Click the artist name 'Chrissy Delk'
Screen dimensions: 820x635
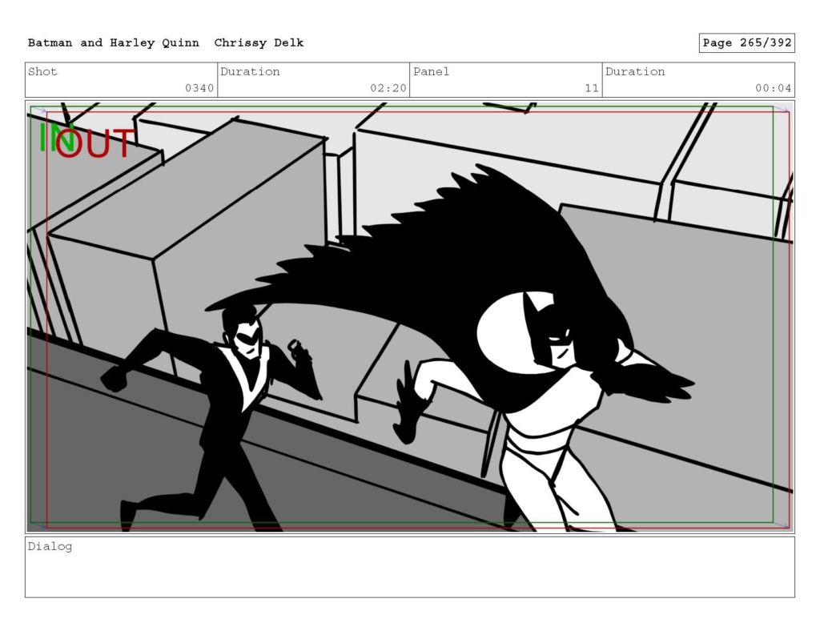(259, 43)
